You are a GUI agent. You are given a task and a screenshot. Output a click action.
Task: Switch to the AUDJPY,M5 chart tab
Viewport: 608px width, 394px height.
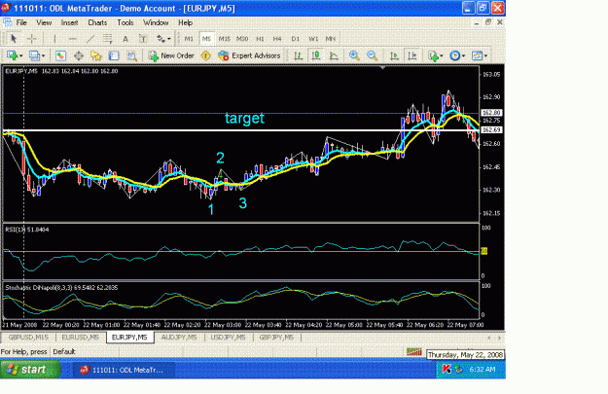179,338
